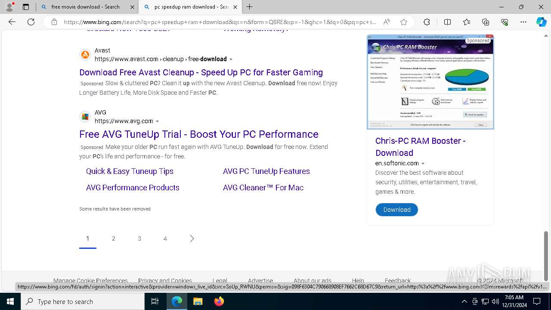Open the volume control in system tray
551x310 pixels.
tap(495, 301)
